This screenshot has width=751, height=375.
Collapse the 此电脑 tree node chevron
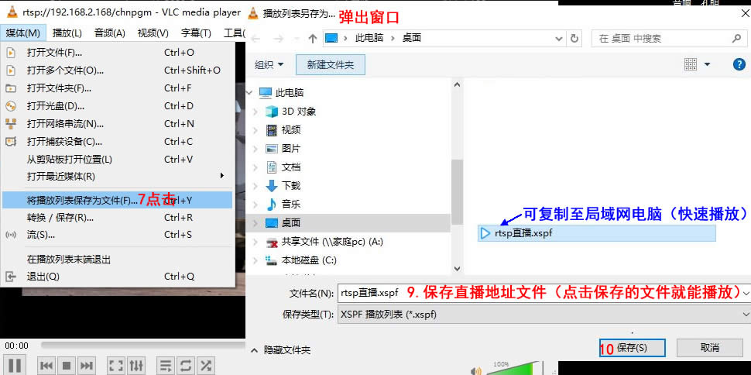pyautogui.click(x=250, y=92)
